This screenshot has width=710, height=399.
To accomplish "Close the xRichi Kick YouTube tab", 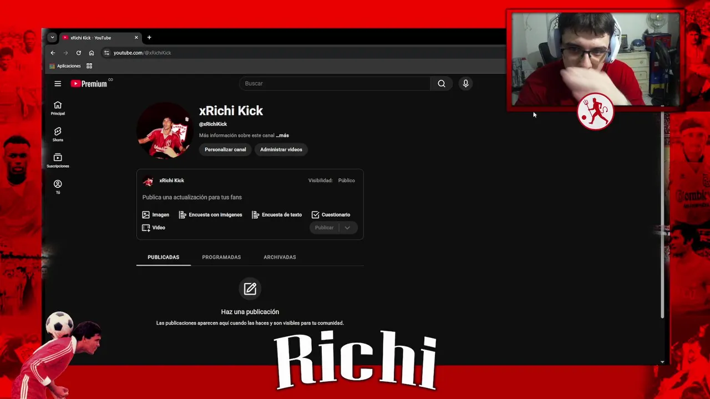I will pos(136,38).
